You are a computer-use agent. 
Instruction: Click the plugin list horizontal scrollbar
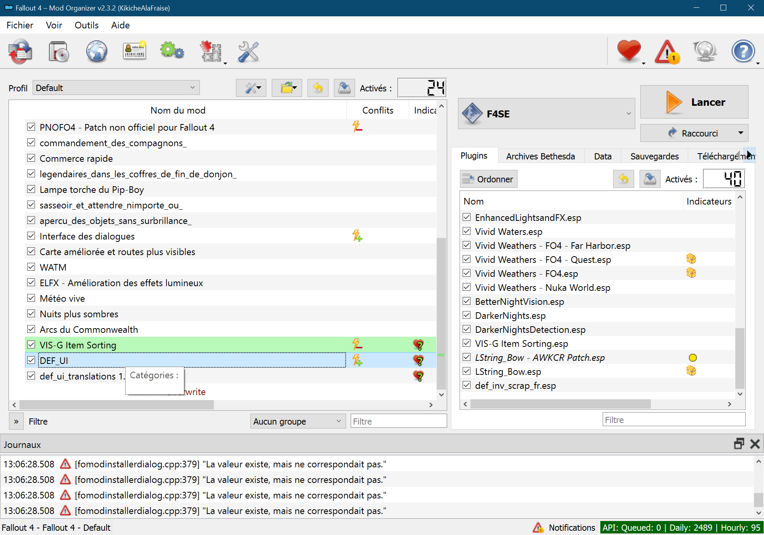tap(560, 404)
